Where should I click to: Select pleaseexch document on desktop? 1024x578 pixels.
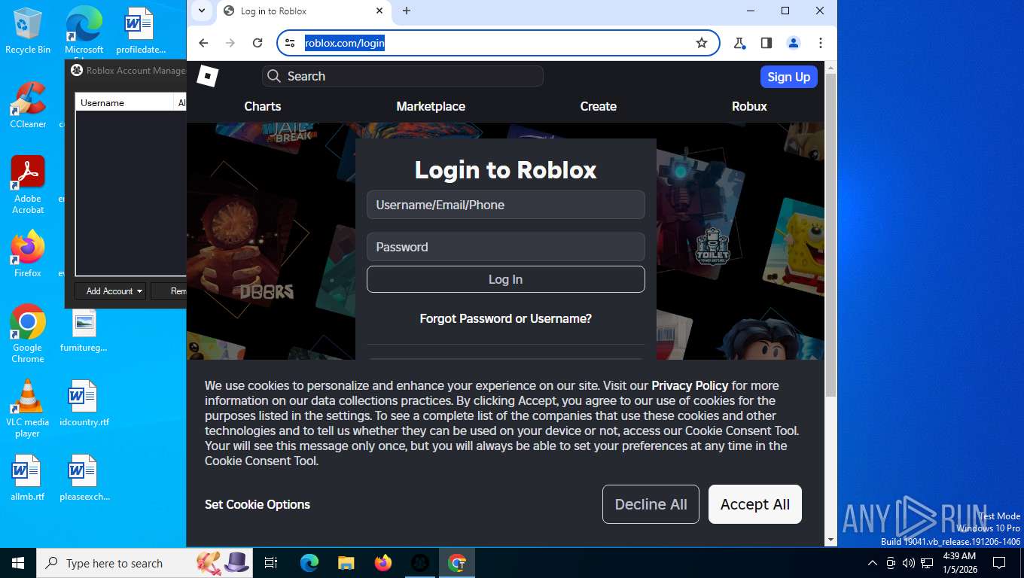point(84,477)
